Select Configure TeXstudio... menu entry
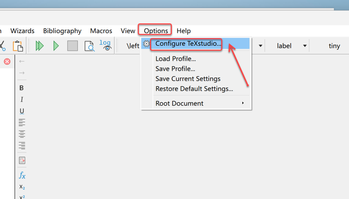The image size is (349, 199). (x=188, y=43)
